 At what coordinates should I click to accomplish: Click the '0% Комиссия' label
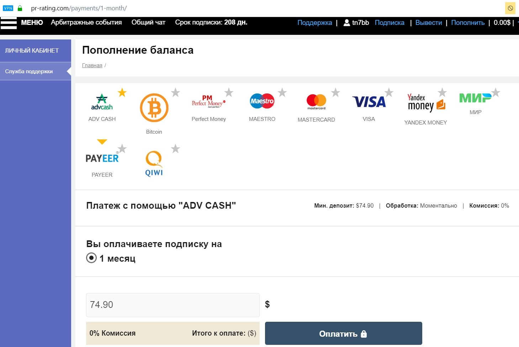click(x=112, y=333)
